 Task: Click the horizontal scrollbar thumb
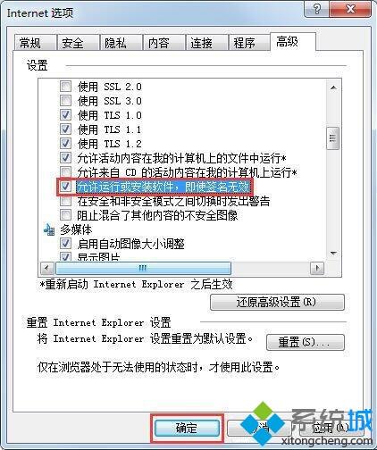pos(143,268)
